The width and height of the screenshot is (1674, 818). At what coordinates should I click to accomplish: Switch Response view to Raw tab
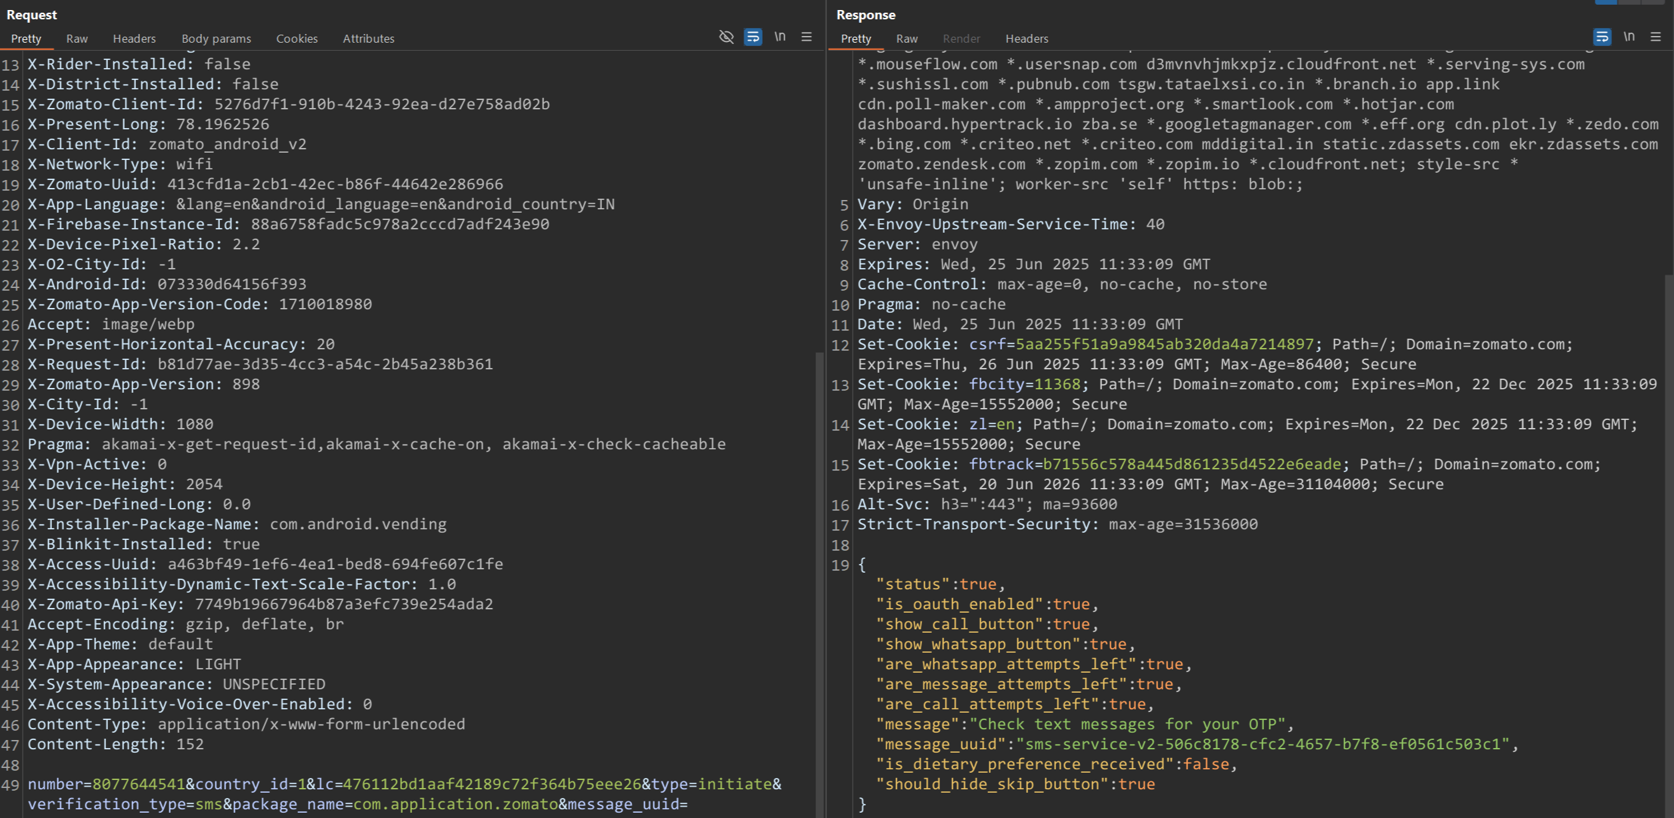click(907, 39)
